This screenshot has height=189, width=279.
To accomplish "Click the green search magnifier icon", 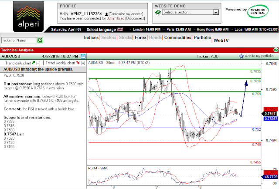I will pos(40,40).
